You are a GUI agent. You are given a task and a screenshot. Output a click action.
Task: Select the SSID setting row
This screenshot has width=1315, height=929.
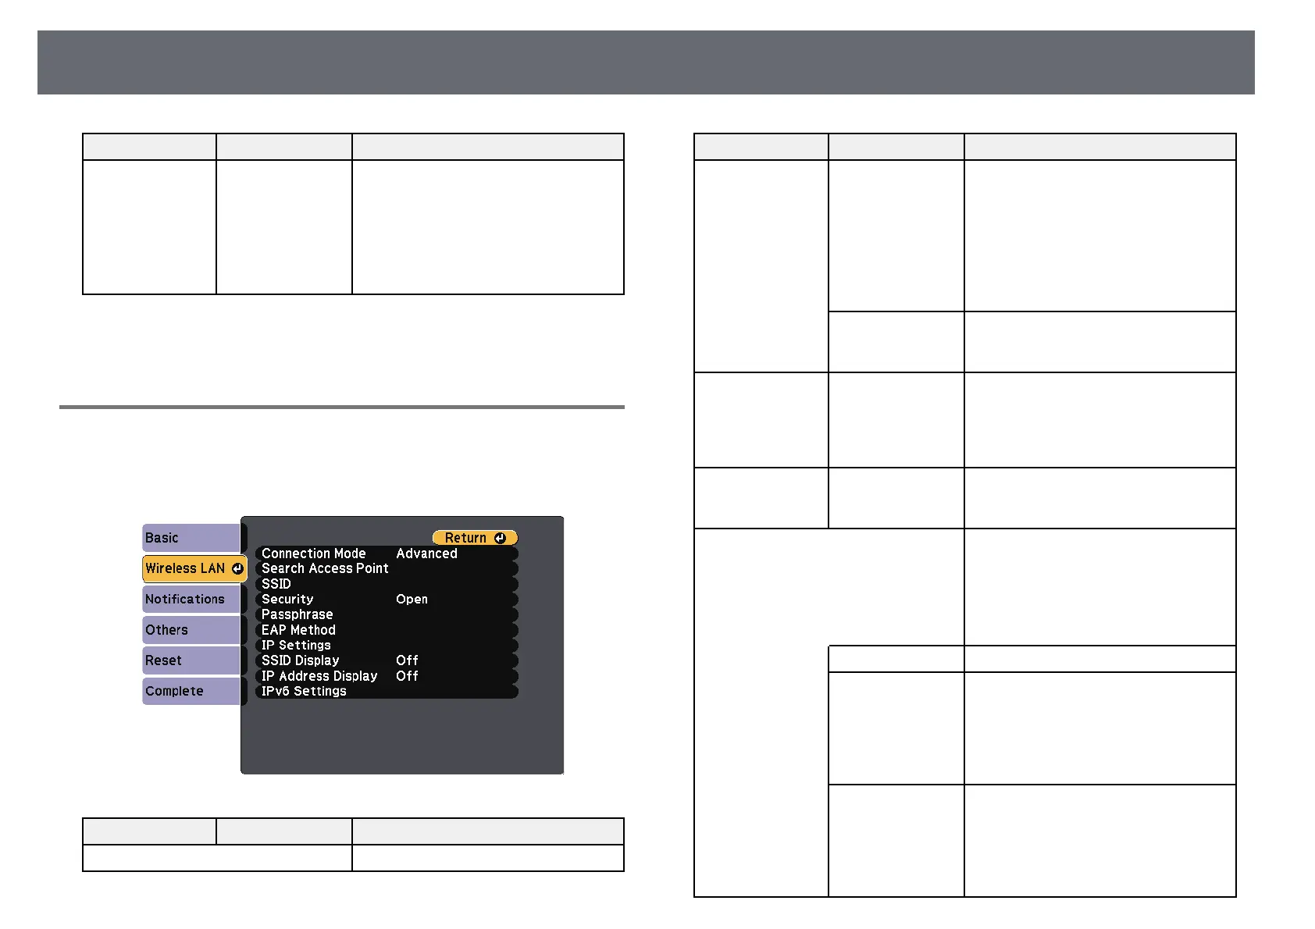(387, 584)
